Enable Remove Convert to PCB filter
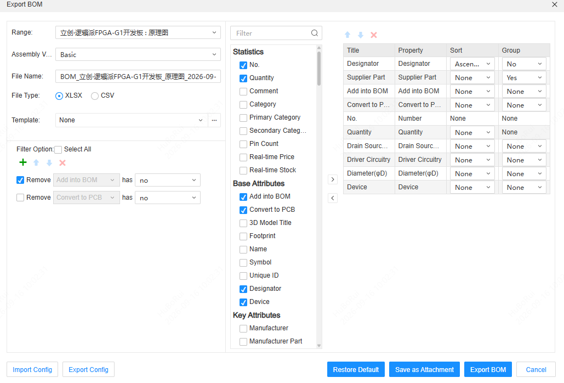 tap(20, 198)
